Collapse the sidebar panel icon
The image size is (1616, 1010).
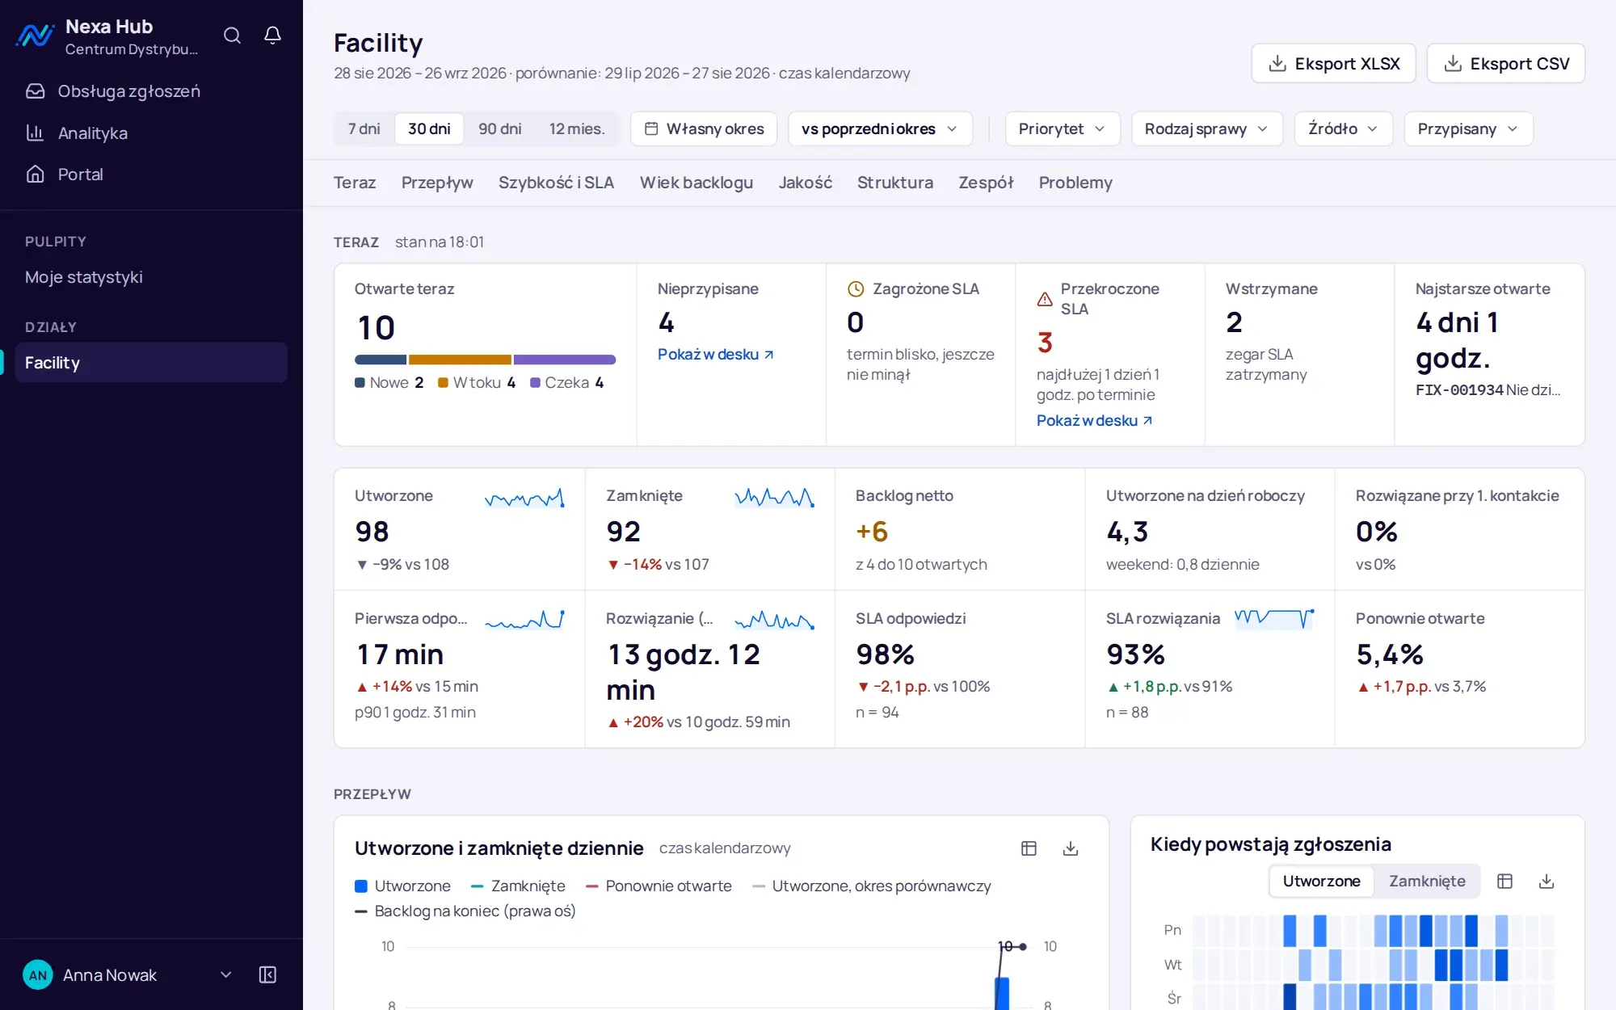[267, 974]
